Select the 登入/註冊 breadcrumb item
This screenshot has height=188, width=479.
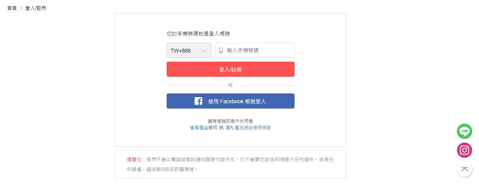[36, 8]
